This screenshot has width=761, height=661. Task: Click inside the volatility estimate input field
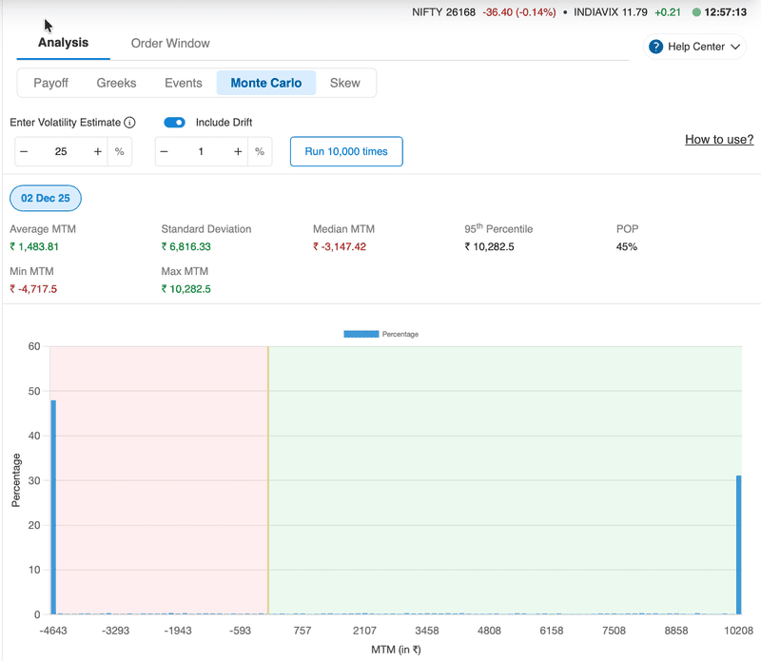[61, 150]
